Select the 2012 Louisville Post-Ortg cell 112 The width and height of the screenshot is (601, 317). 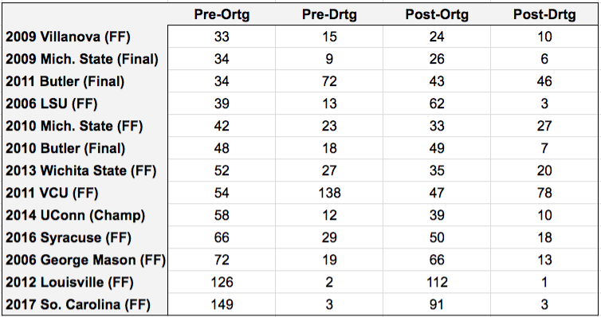pos(437,282)
